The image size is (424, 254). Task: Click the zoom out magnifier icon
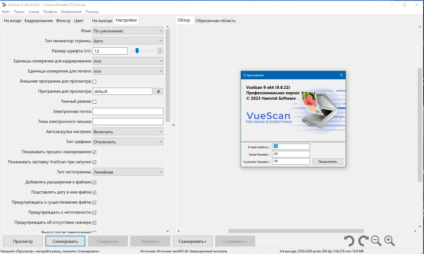click(x=376, y=241)
